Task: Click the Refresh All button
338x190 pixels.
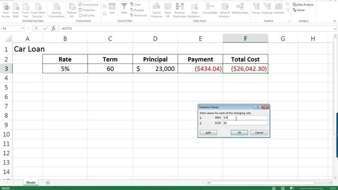Action: point(72,11)
